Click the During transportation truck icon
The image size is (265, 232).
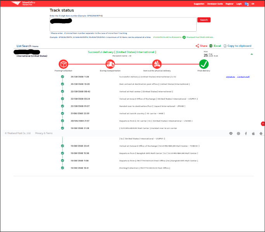pyautogui.click(x=110, y=64)
